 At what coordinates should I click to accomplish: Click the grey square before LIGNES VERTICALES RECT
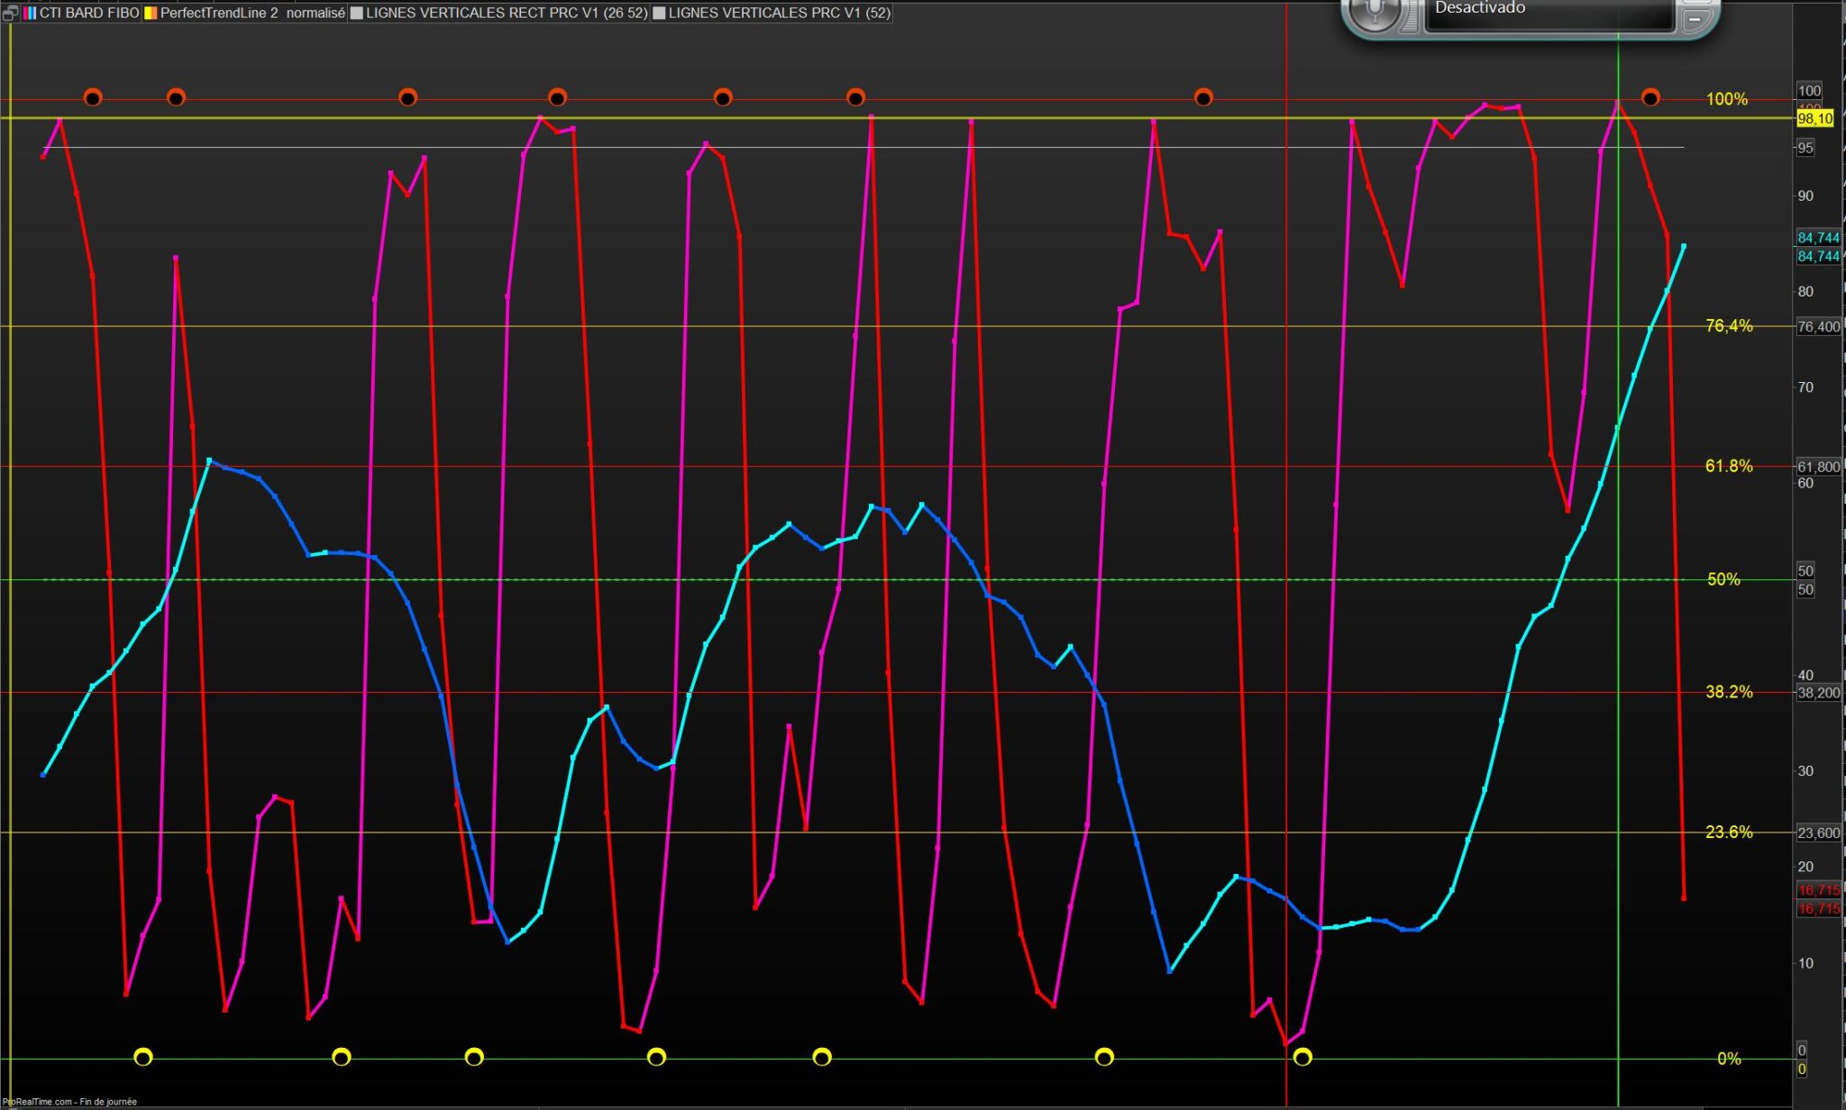[357, 13]
